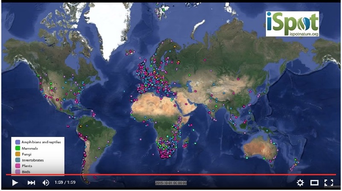Click the play button in the video player

[x=15, y=182]
